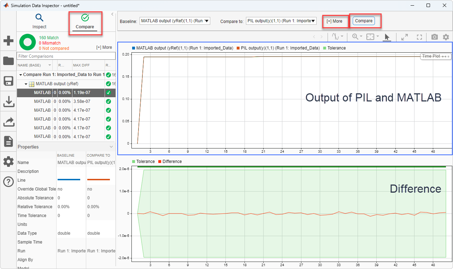Click the blue Baseline line color swatch

click(69, 180)
